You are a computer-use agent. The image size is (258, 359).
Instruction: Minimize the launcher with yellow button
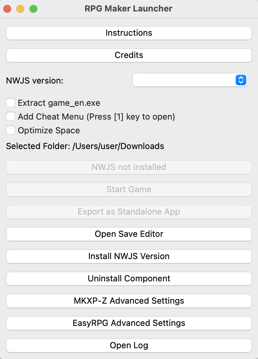coord(20,9)
